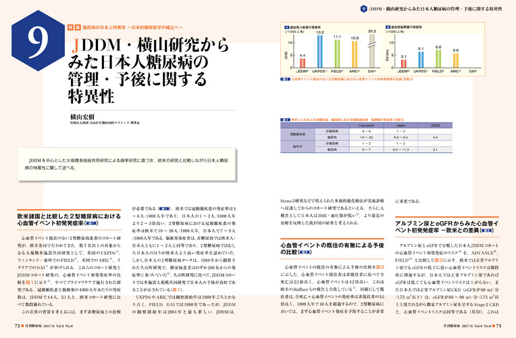
Task: Click the chart B title badge
Action: 388,27
